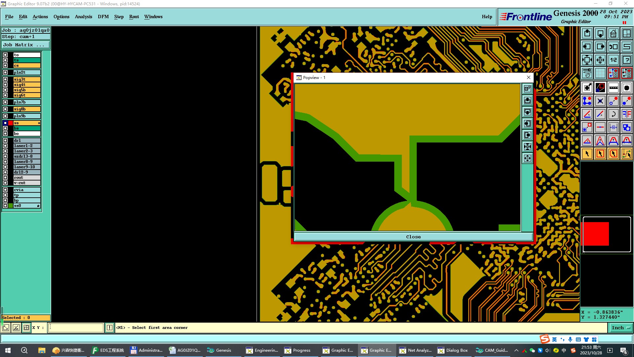Click the Close button in Popview
This screenshot has width=634, height=357.
coord(413,237)
